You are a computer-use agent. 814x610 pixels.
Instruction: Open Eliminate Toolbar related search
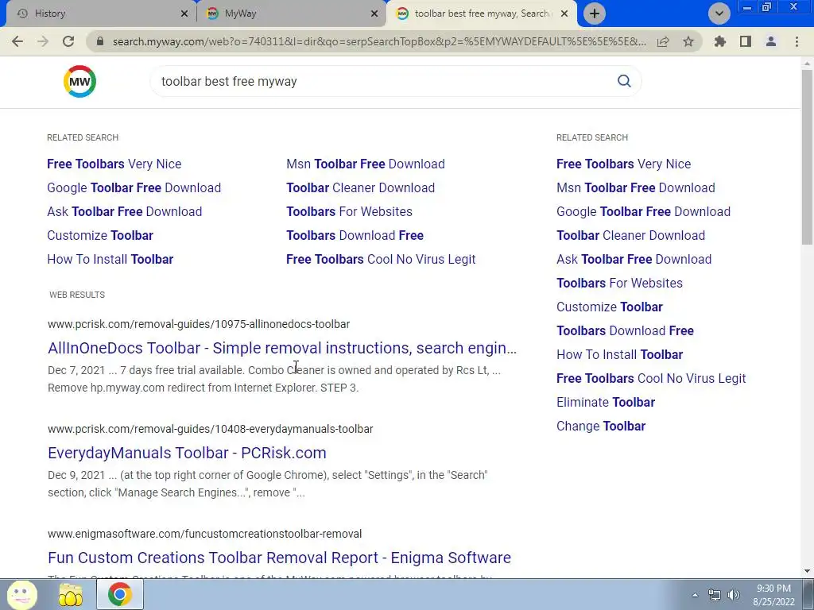[x=606, y=403]
